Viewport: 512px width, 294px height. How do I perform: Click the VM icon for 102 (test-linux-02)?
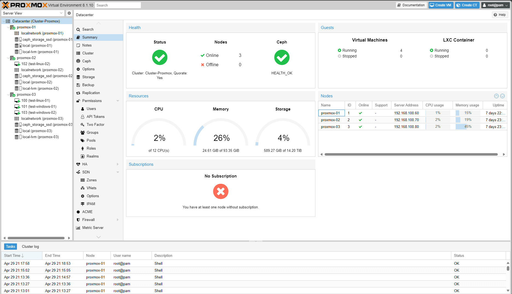[x=17, y=64]
